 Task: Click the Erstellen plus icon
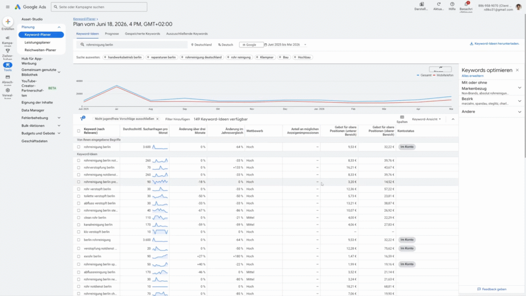(8, 22)
